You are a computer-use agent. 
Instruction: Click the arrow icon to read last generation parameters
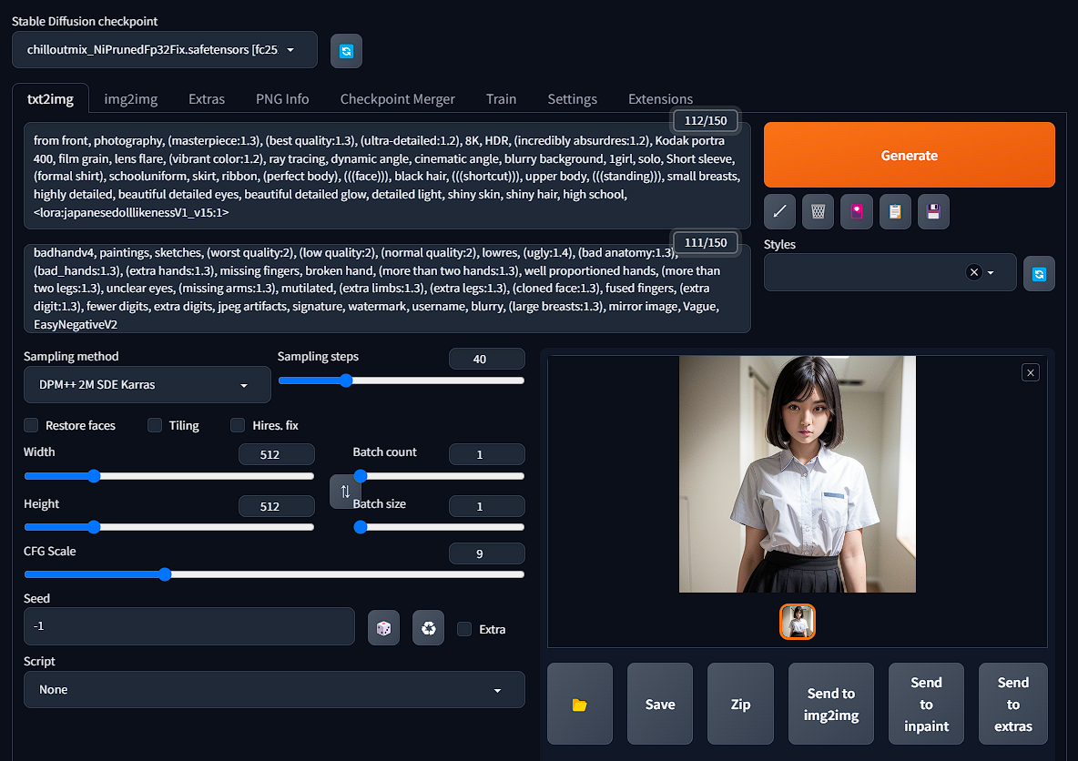pos(779,211)
